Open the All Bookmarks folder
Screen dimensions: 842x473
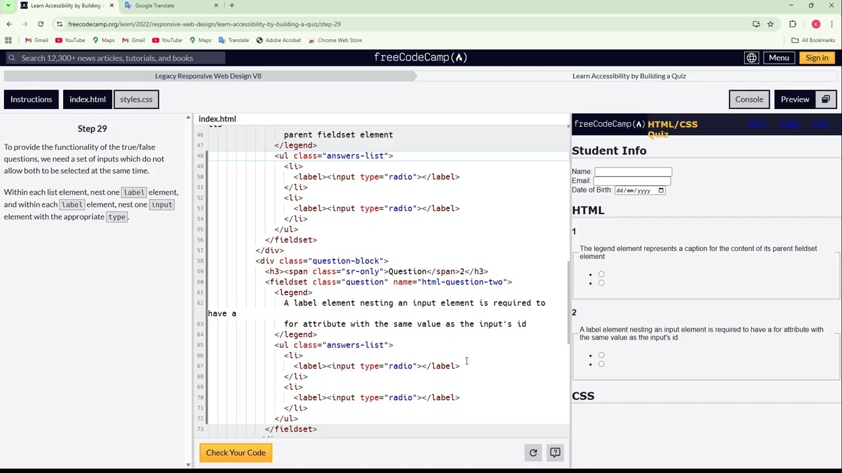pyautogui.click(x=813, y=40)
